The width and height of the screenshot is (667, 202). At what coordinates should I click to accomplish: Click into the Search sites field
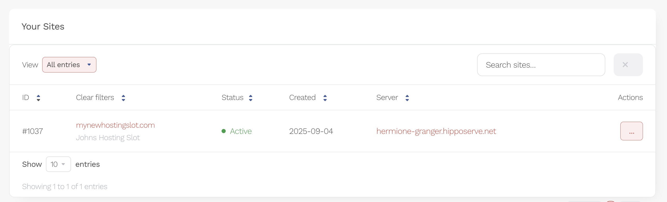tap(541, 65)
